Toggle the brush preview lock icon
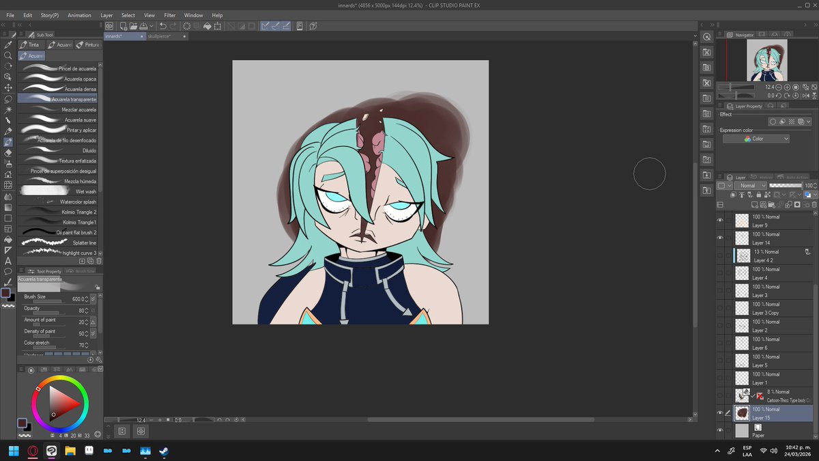Image resolution: width=819 pixels, height=461 pixels. coord(98,288)
